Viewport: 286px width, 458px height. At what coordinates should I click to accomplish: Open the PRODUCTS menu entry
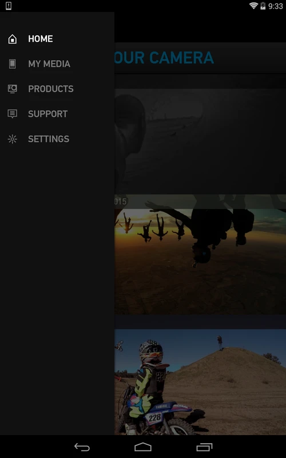pos(51,89)
